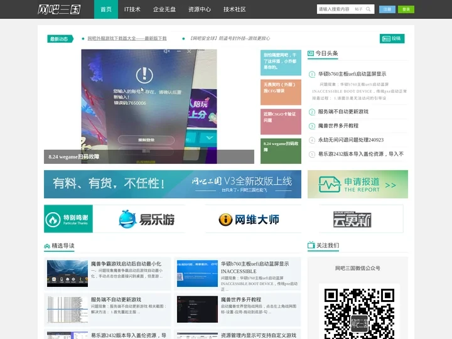Screen dimensions: 452x339
Task: Open 网吧外服游戏下载器大全 news link
Action: (127, 38)
